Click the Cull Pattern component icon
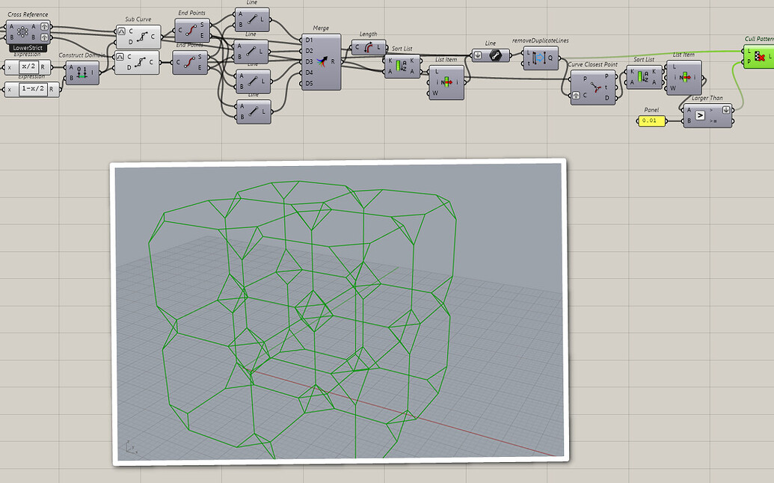 [x=760, y=55]
